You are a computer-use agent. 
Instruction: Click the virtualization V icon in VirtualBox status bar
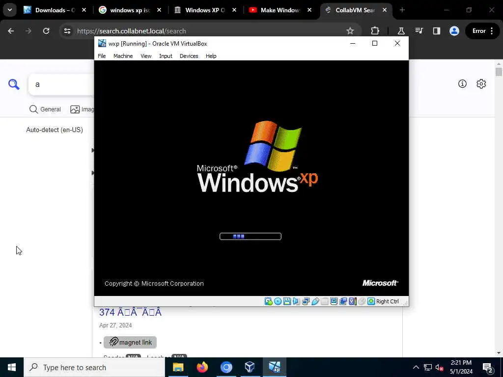(353, 301)
